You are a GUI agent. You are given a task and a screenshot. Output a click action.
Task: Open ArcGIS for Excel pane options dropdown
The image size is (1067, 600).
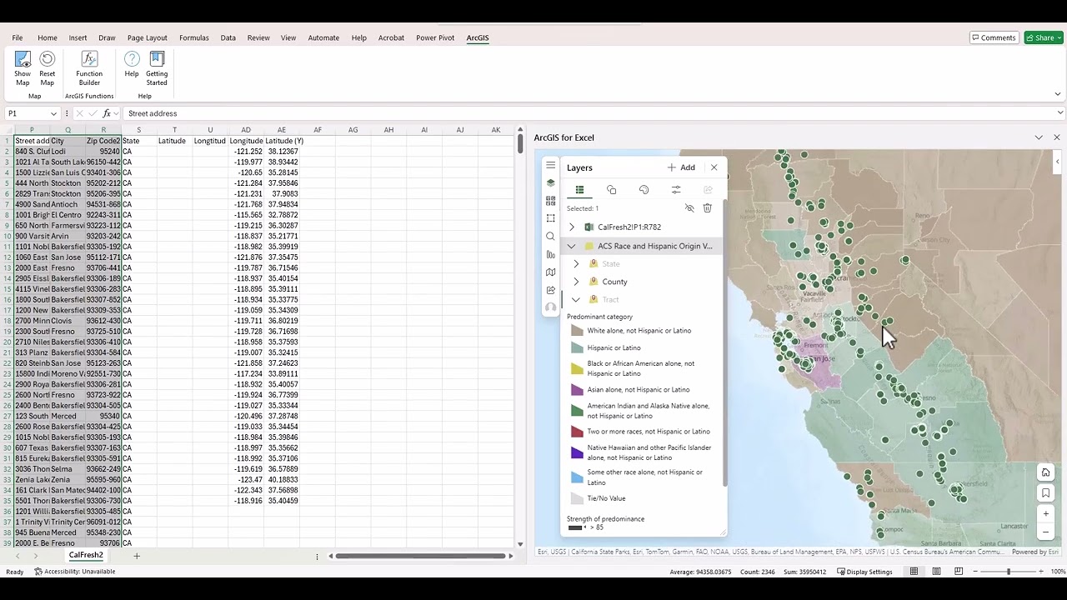(x=1039, y=137)
